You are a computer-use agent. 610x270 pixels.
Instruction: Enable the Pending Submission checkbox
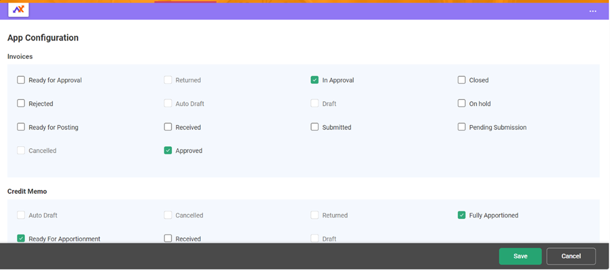coord(462,127)
